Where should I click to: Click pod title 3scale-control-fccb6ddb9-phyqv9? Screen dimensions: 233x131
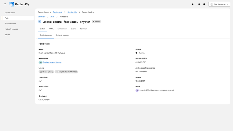pos(66,22)
